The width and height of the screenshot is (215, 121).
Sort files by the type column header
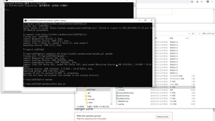(x=172, y=38)
